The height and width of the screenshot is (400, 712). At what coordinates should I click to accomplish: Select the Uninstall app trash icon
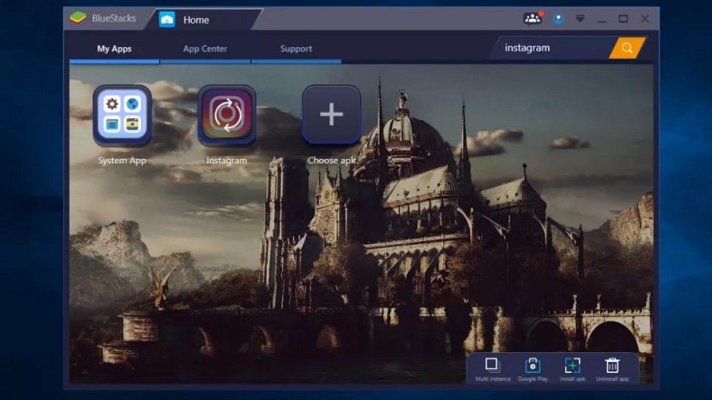tap(612, 369)
